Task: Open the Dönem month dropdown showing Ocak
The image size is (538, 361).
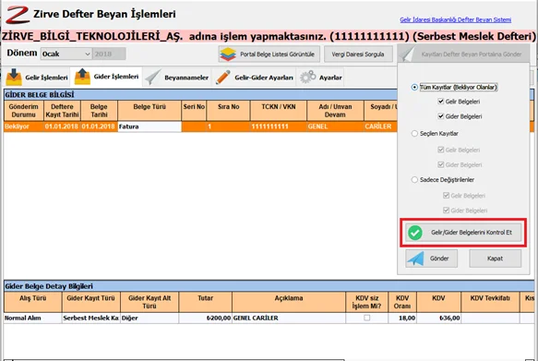Action: (66, 54)
